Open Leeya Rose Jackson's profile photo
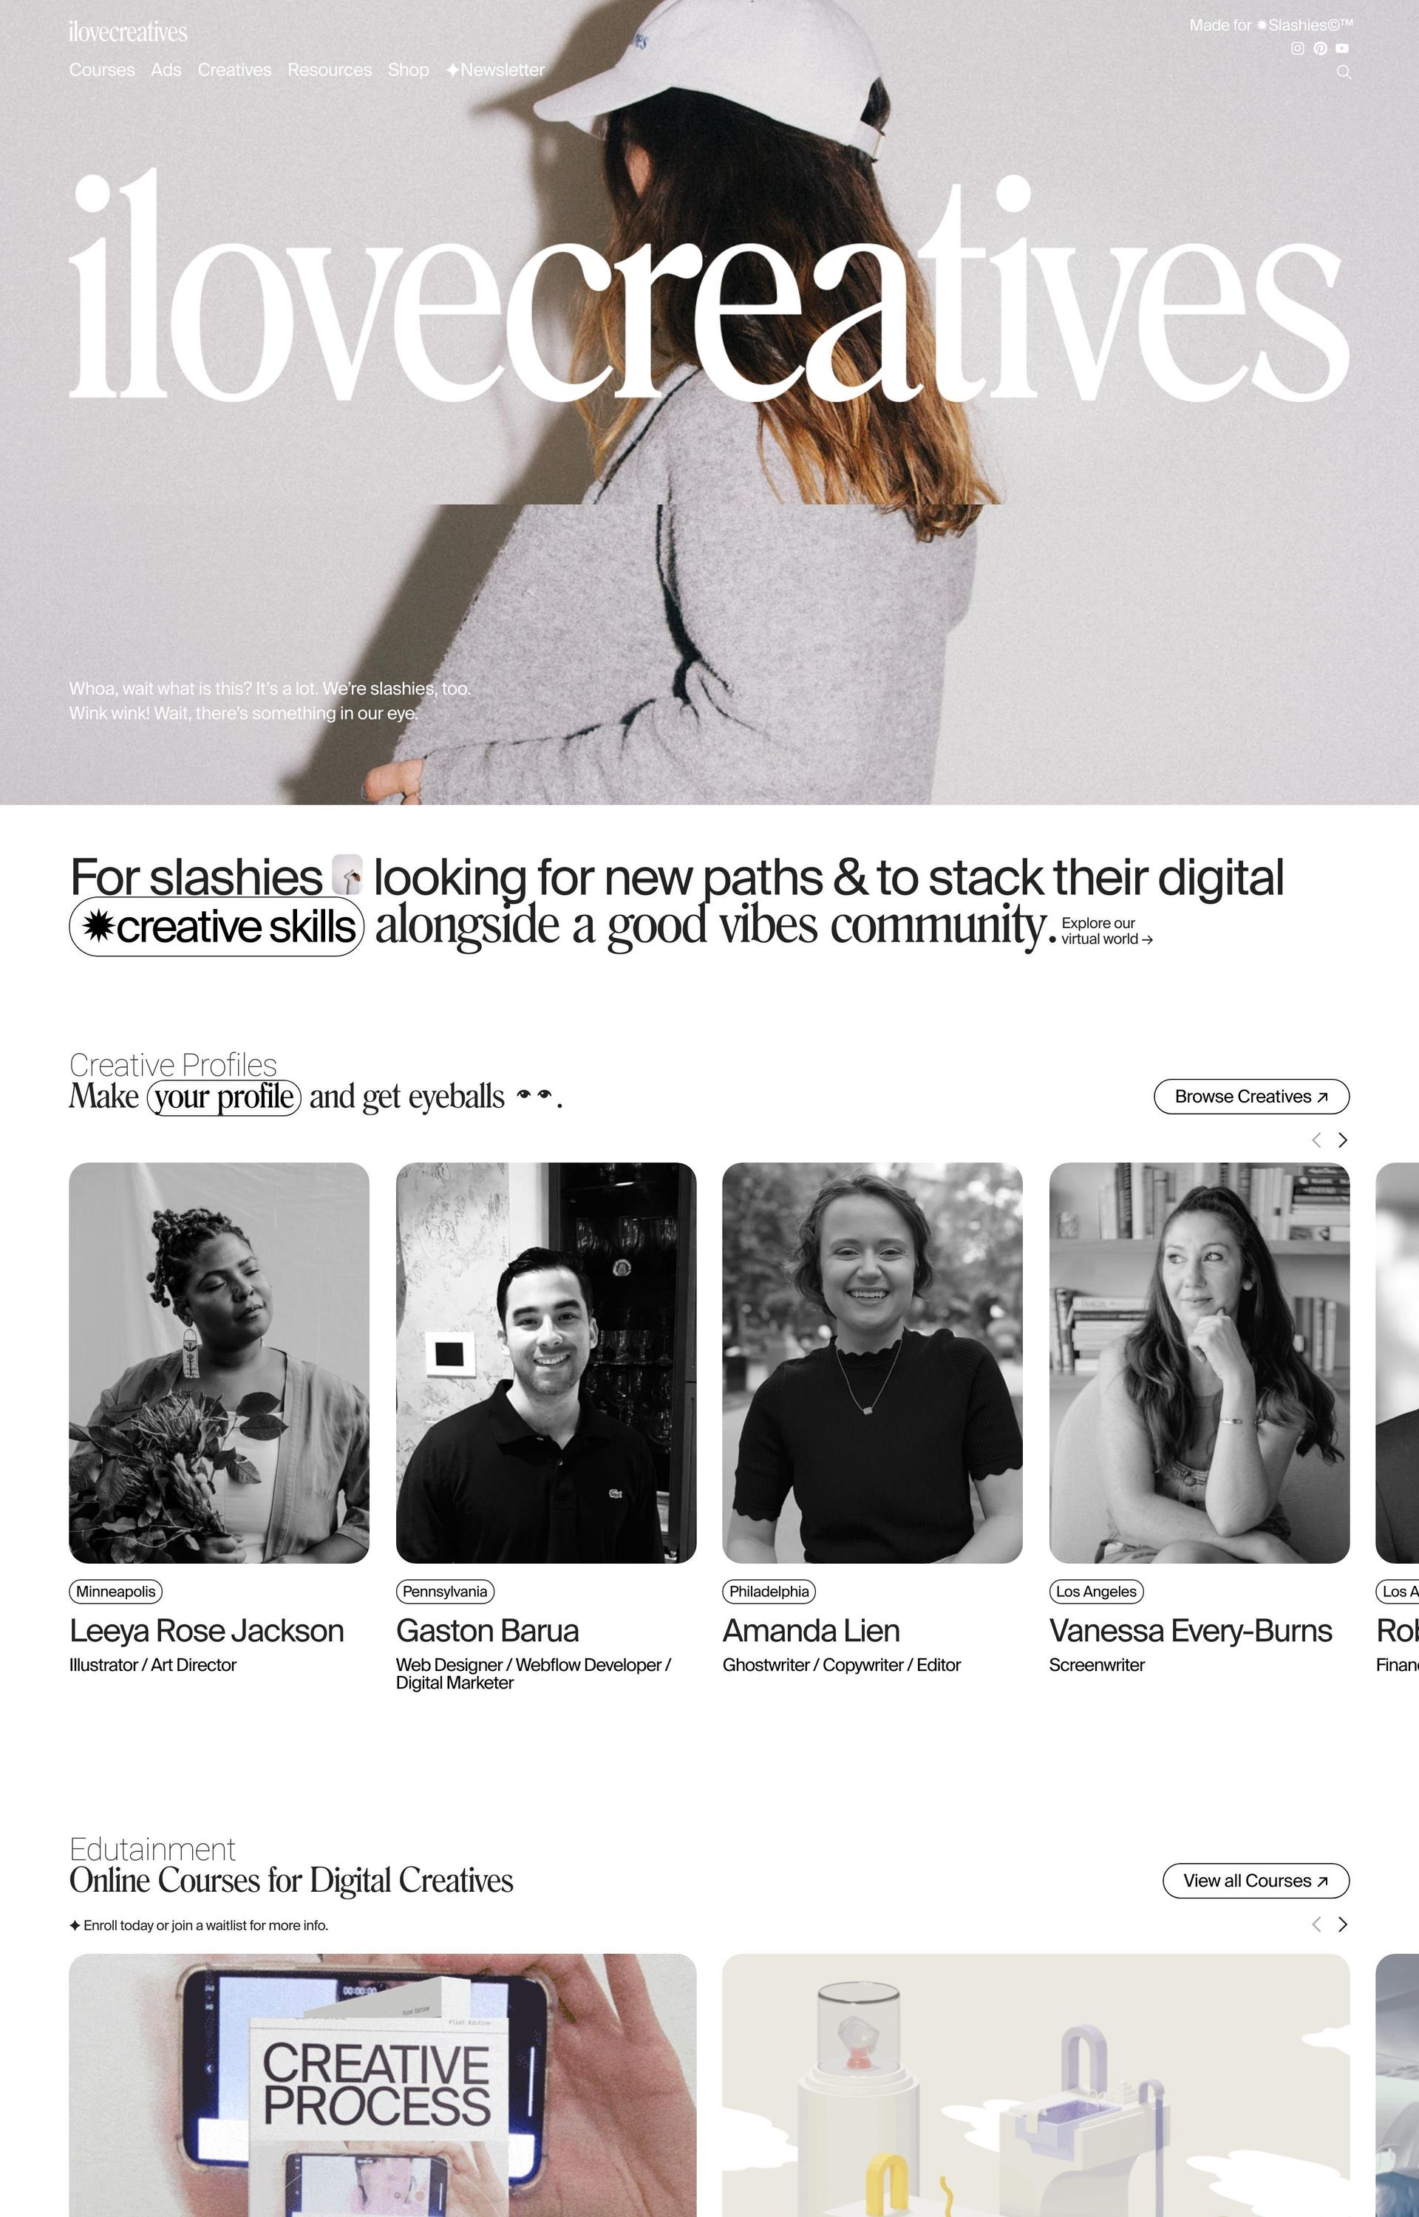Viewport: 1419px width, 2217px height. click(220, 1362)
